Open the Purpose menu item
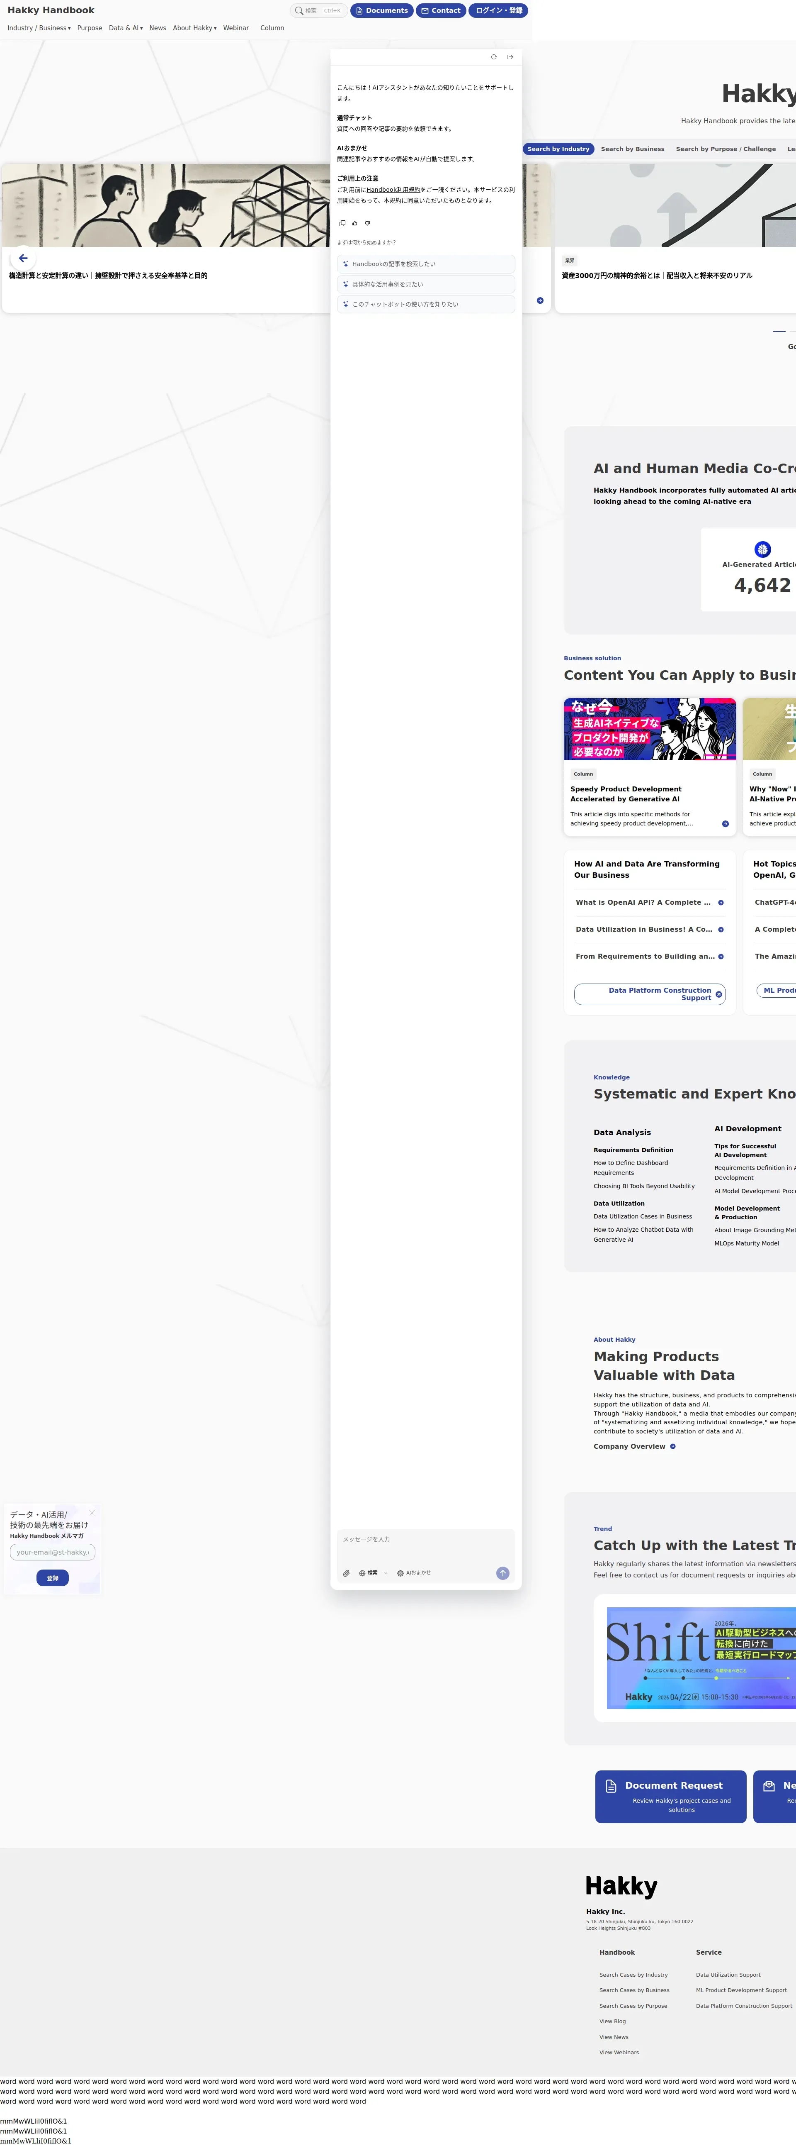This screenshot has width=796, height=2146. [x=90, y=28]
